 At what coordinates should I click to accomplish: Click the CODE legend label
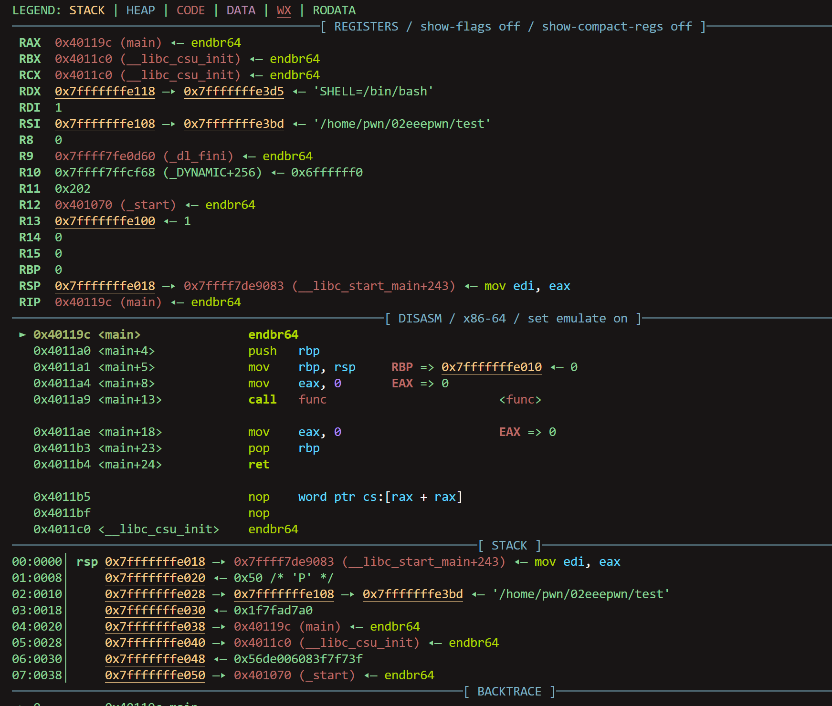coord(191,10)
